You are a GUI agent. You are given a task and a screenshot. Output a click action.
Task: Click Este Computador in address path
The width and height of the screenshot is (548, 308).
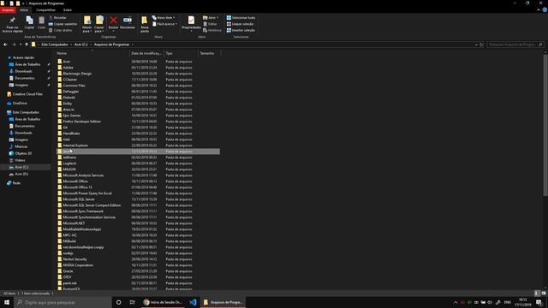tap(55, 44)
